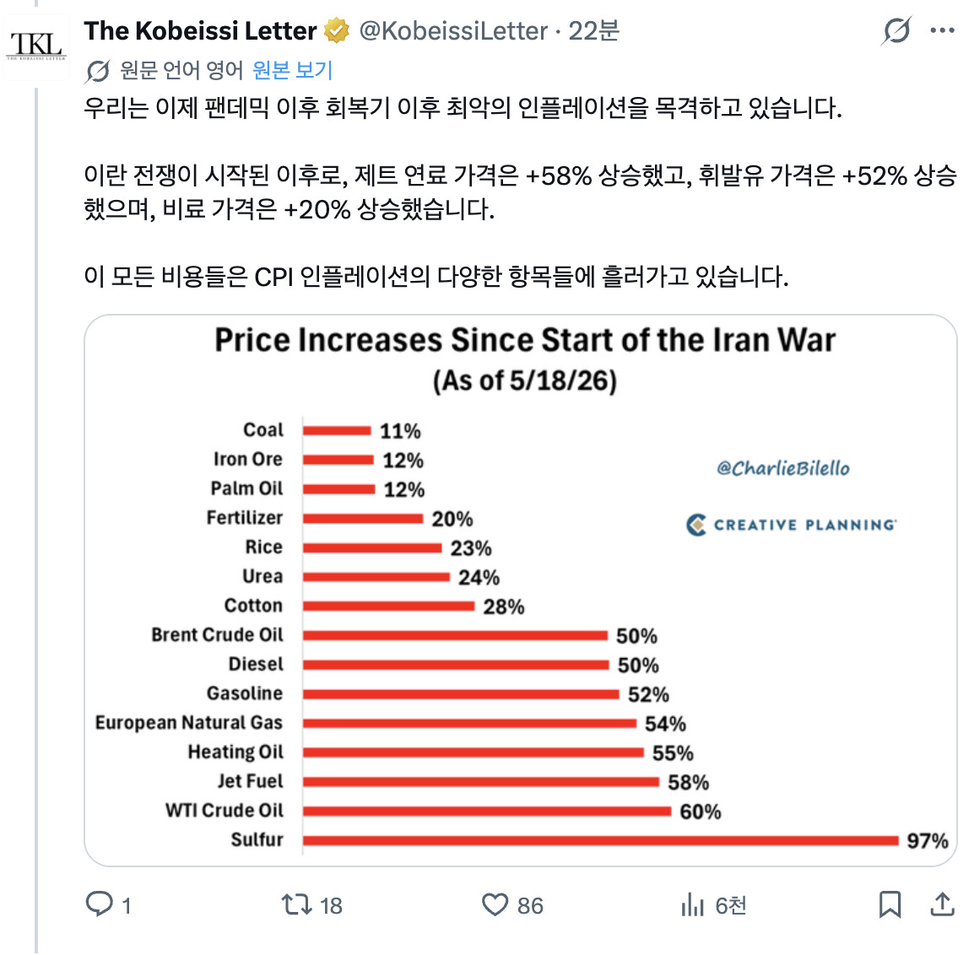Click the 18 reposts count

point(331,905)
